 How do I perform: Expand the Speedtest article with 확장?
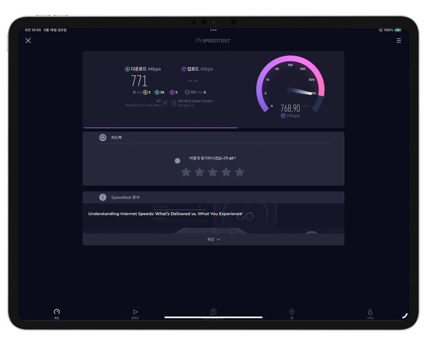tap(213, 240)
